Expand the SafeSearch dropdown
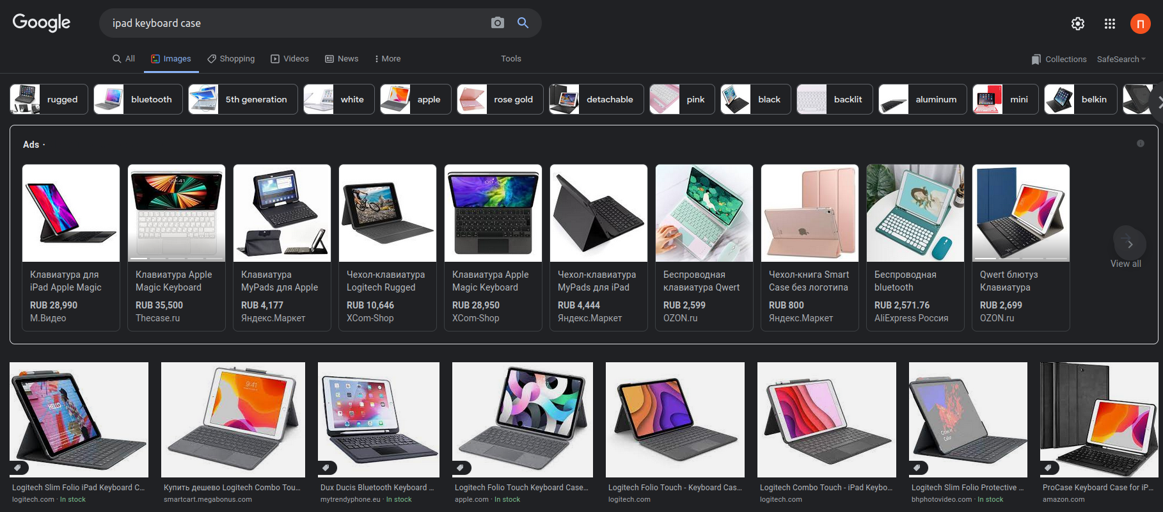This screenshot has width=1163, height=512. point(1121,59)
